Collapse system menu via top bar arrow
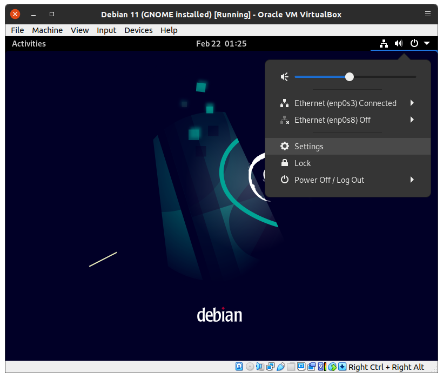The width and height of the screenshot is (443, 378). click(427, 43)
